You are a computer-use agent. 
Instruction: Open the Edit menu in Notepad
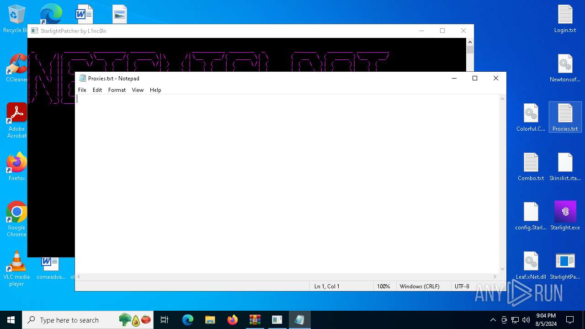click(97, 90)
